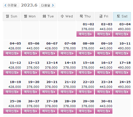Viewport: 133px width, 117px height.
Task: Click 예약신청 for 23~24
Action: click(104, 92)
